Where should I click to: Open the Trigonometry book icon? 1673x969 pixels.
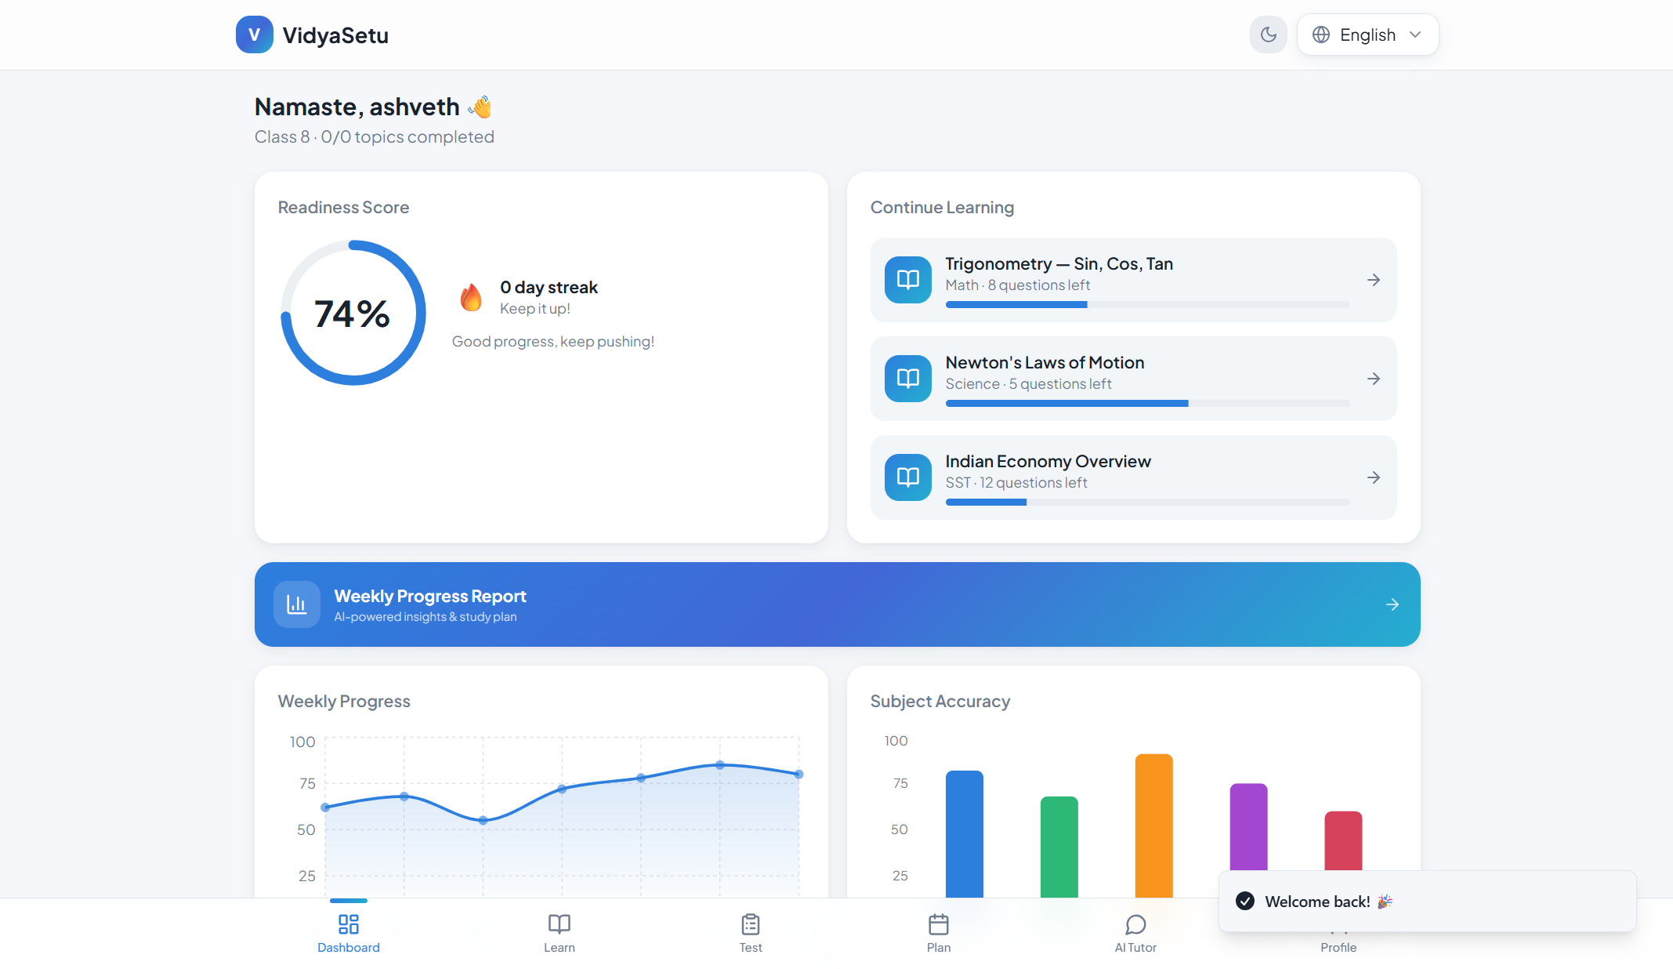(x=907, y=280)
